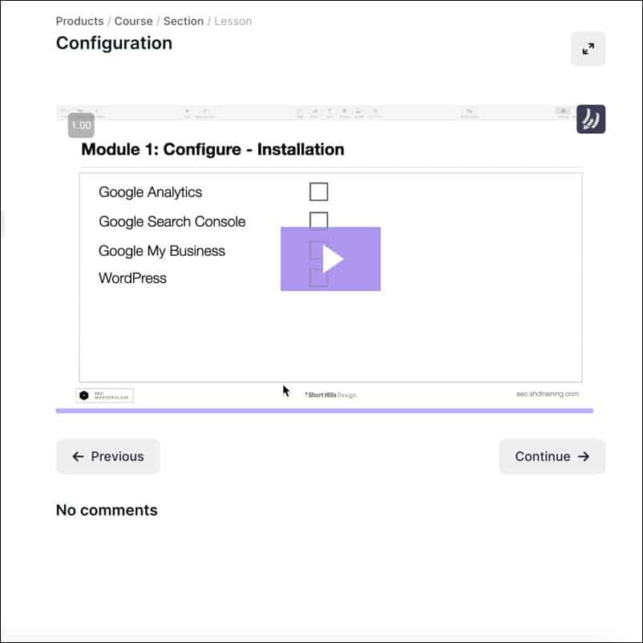Click the Module 1: Configure - Installation heading
This screenshot has height=643, width=643.
(x=212, y=149)
